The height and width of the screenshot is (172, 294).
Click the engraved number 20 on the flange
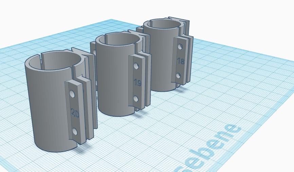point(75,114)
